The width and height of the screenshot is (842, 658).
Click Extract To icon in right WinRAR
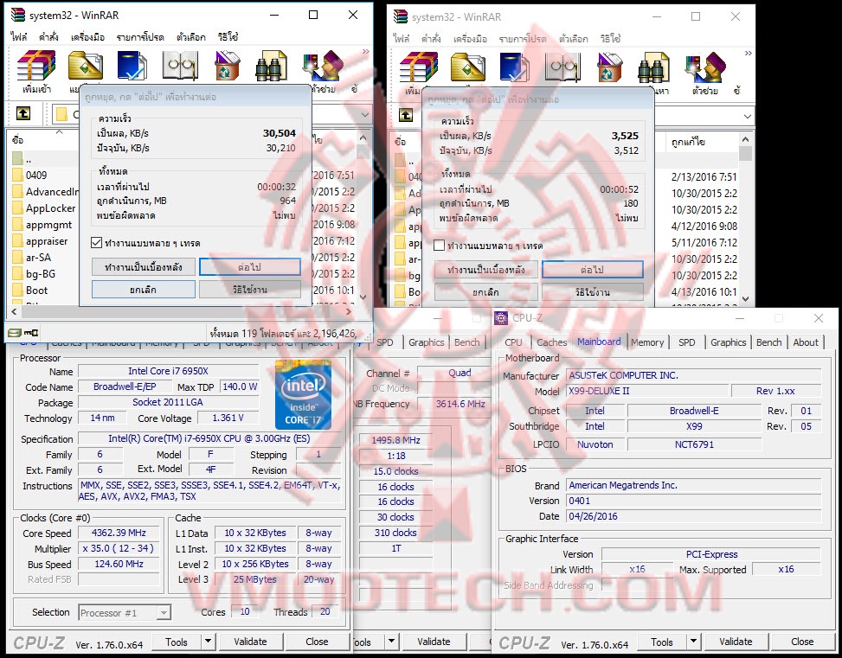(467, 67)
